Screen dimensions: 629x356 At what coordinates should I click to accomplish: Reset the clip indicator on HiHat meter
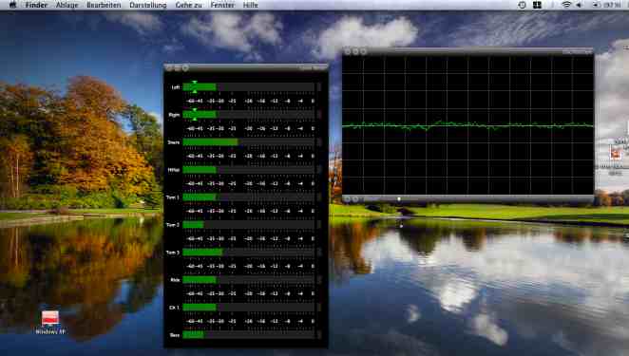319,170
